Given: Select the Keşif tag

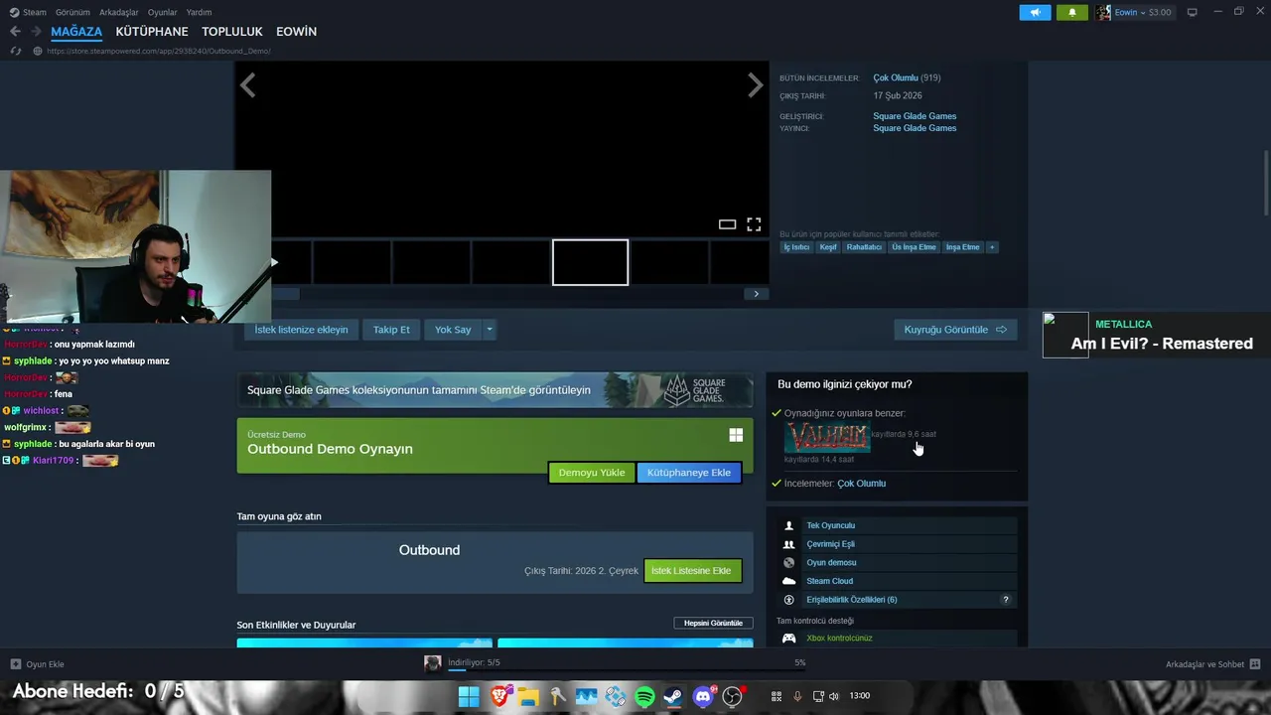Looking at the screenshot, I should coord(828,247).
